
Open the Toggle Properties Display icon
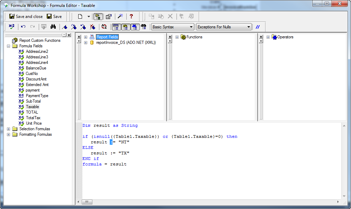click(109, 17)
